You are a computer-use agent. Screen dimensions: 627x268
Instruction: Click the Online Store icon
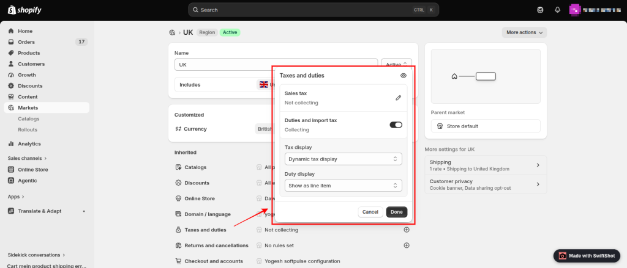(x=11, y=170)
